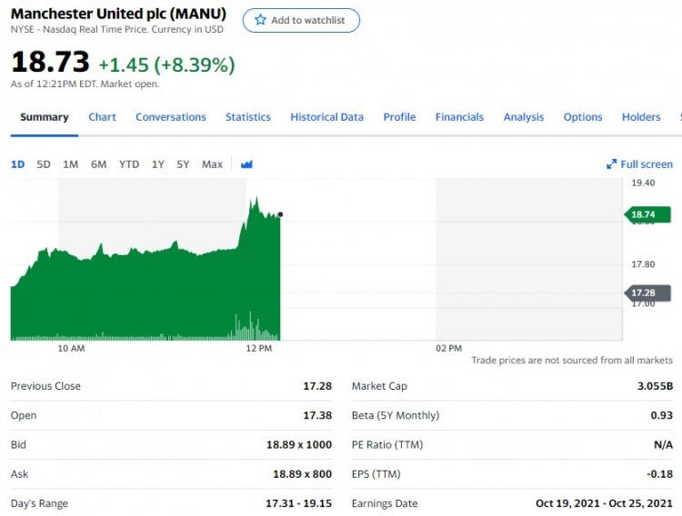The height and width of the screenshot is (516, 682).
Task: Go to the Statistics tab
Action: 248,117
